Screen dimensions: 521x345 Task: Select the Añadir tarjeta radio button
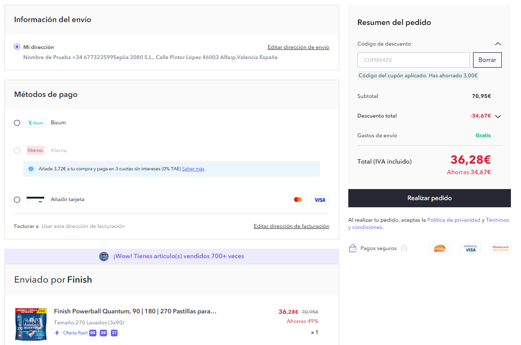[17, 200]
